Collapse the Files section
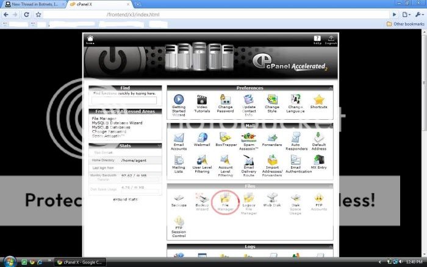Viewport: 427px width, 267px height. click(331, 186)
